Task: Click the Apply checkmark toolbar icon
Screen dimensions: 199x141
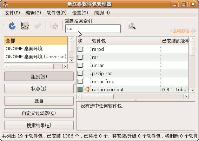Action: coord(38,26)
